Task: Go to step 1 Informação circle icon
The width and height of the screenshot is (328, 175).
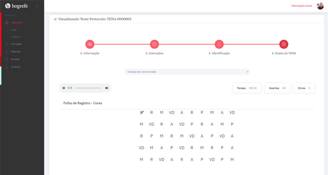Action: (x=90, y=44)
